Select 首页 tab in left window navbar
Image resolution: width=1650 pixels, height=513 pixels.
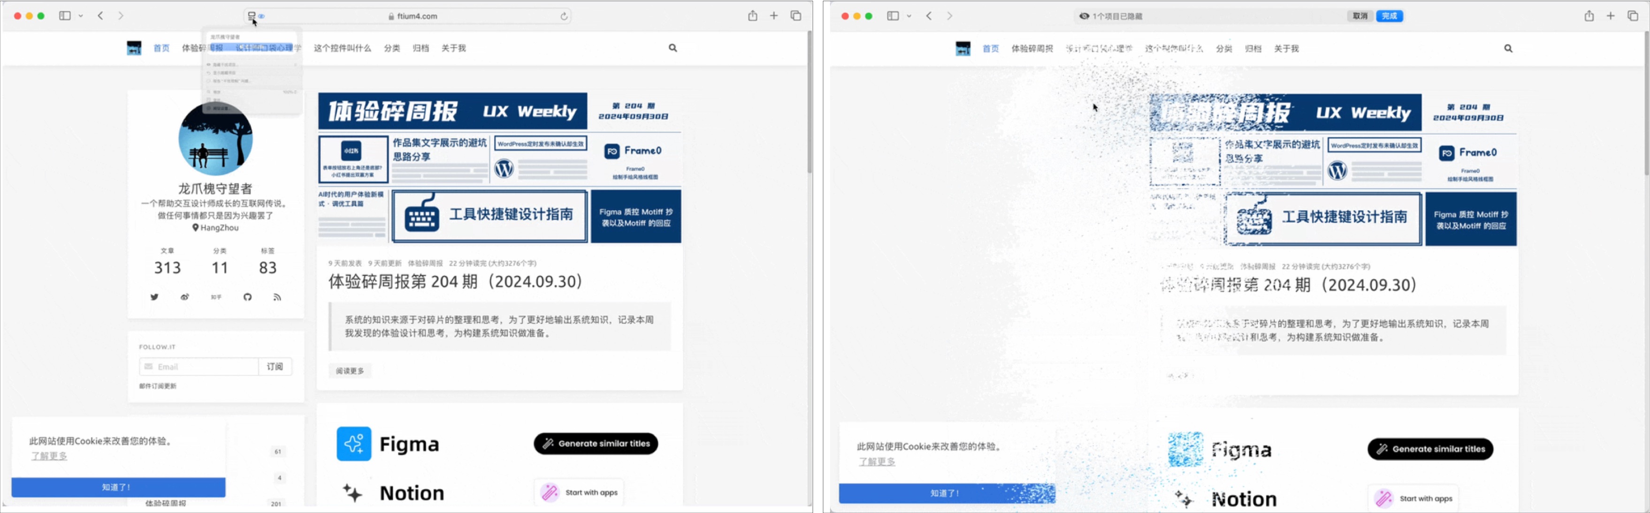pos(161,48)
